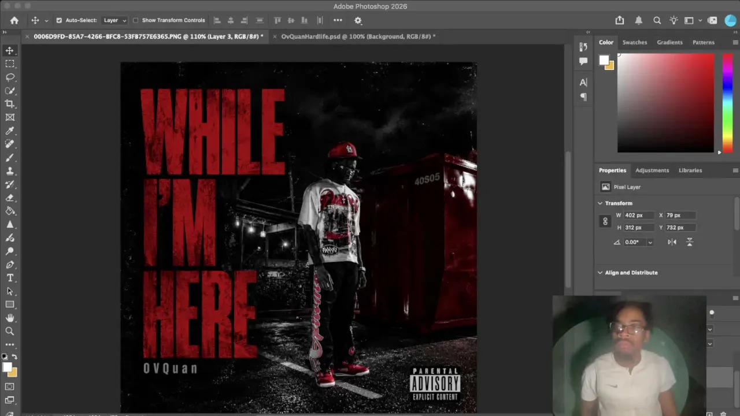Toggle the width-height link constraint
The height and width of the screenshot is (416, 740).
point(605,221)
